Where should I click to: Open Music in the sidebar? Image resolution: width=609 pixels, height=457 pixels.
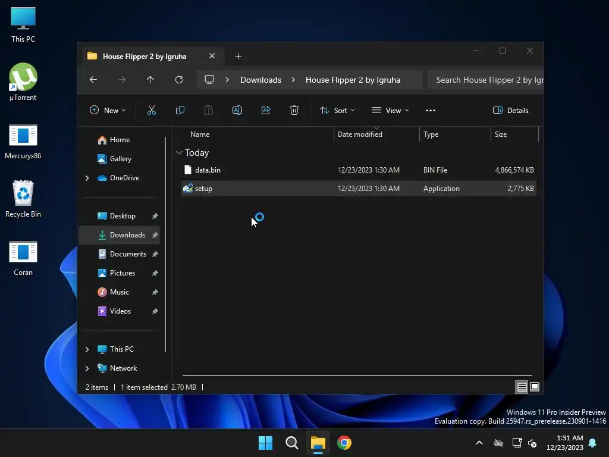pos(119,292)
